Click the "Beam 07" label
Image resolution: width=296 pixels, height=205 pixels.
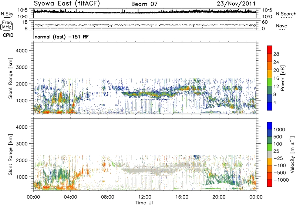[144, 4]
